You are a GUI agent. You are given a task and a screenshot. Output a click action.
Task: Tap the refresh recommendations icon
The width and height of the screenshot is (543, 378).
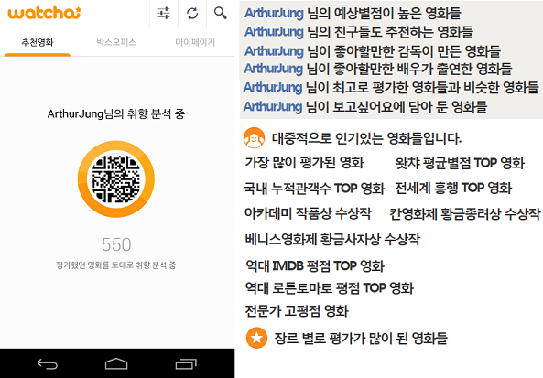pos(192,13)
